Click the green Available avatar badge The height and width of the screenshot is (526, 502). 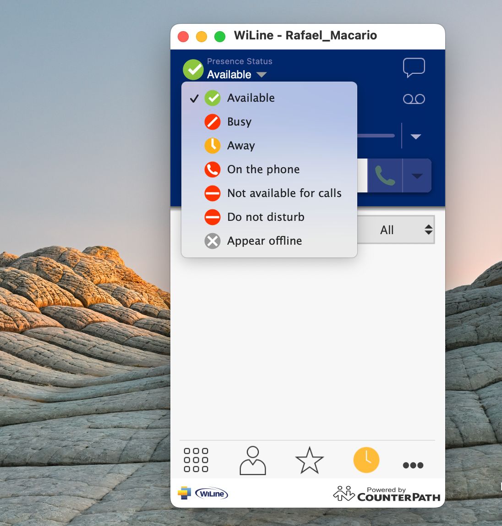(x=193, y=70)
